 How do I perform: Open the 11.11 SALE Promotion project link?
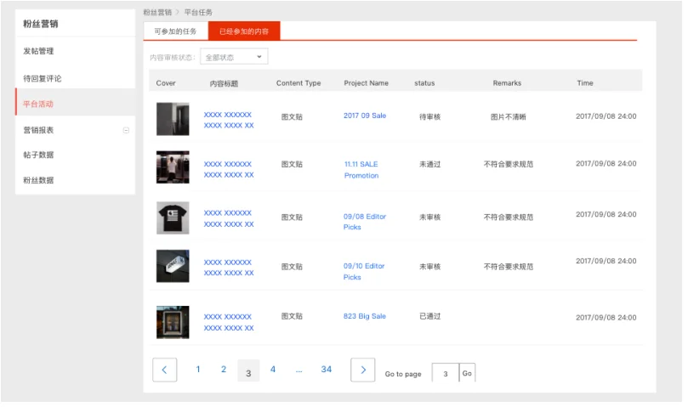point(361,170)
